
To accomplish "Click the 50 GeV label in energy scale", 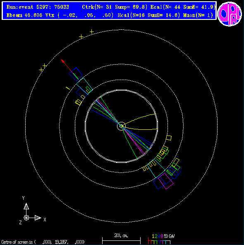I will [x=169, y=236].
